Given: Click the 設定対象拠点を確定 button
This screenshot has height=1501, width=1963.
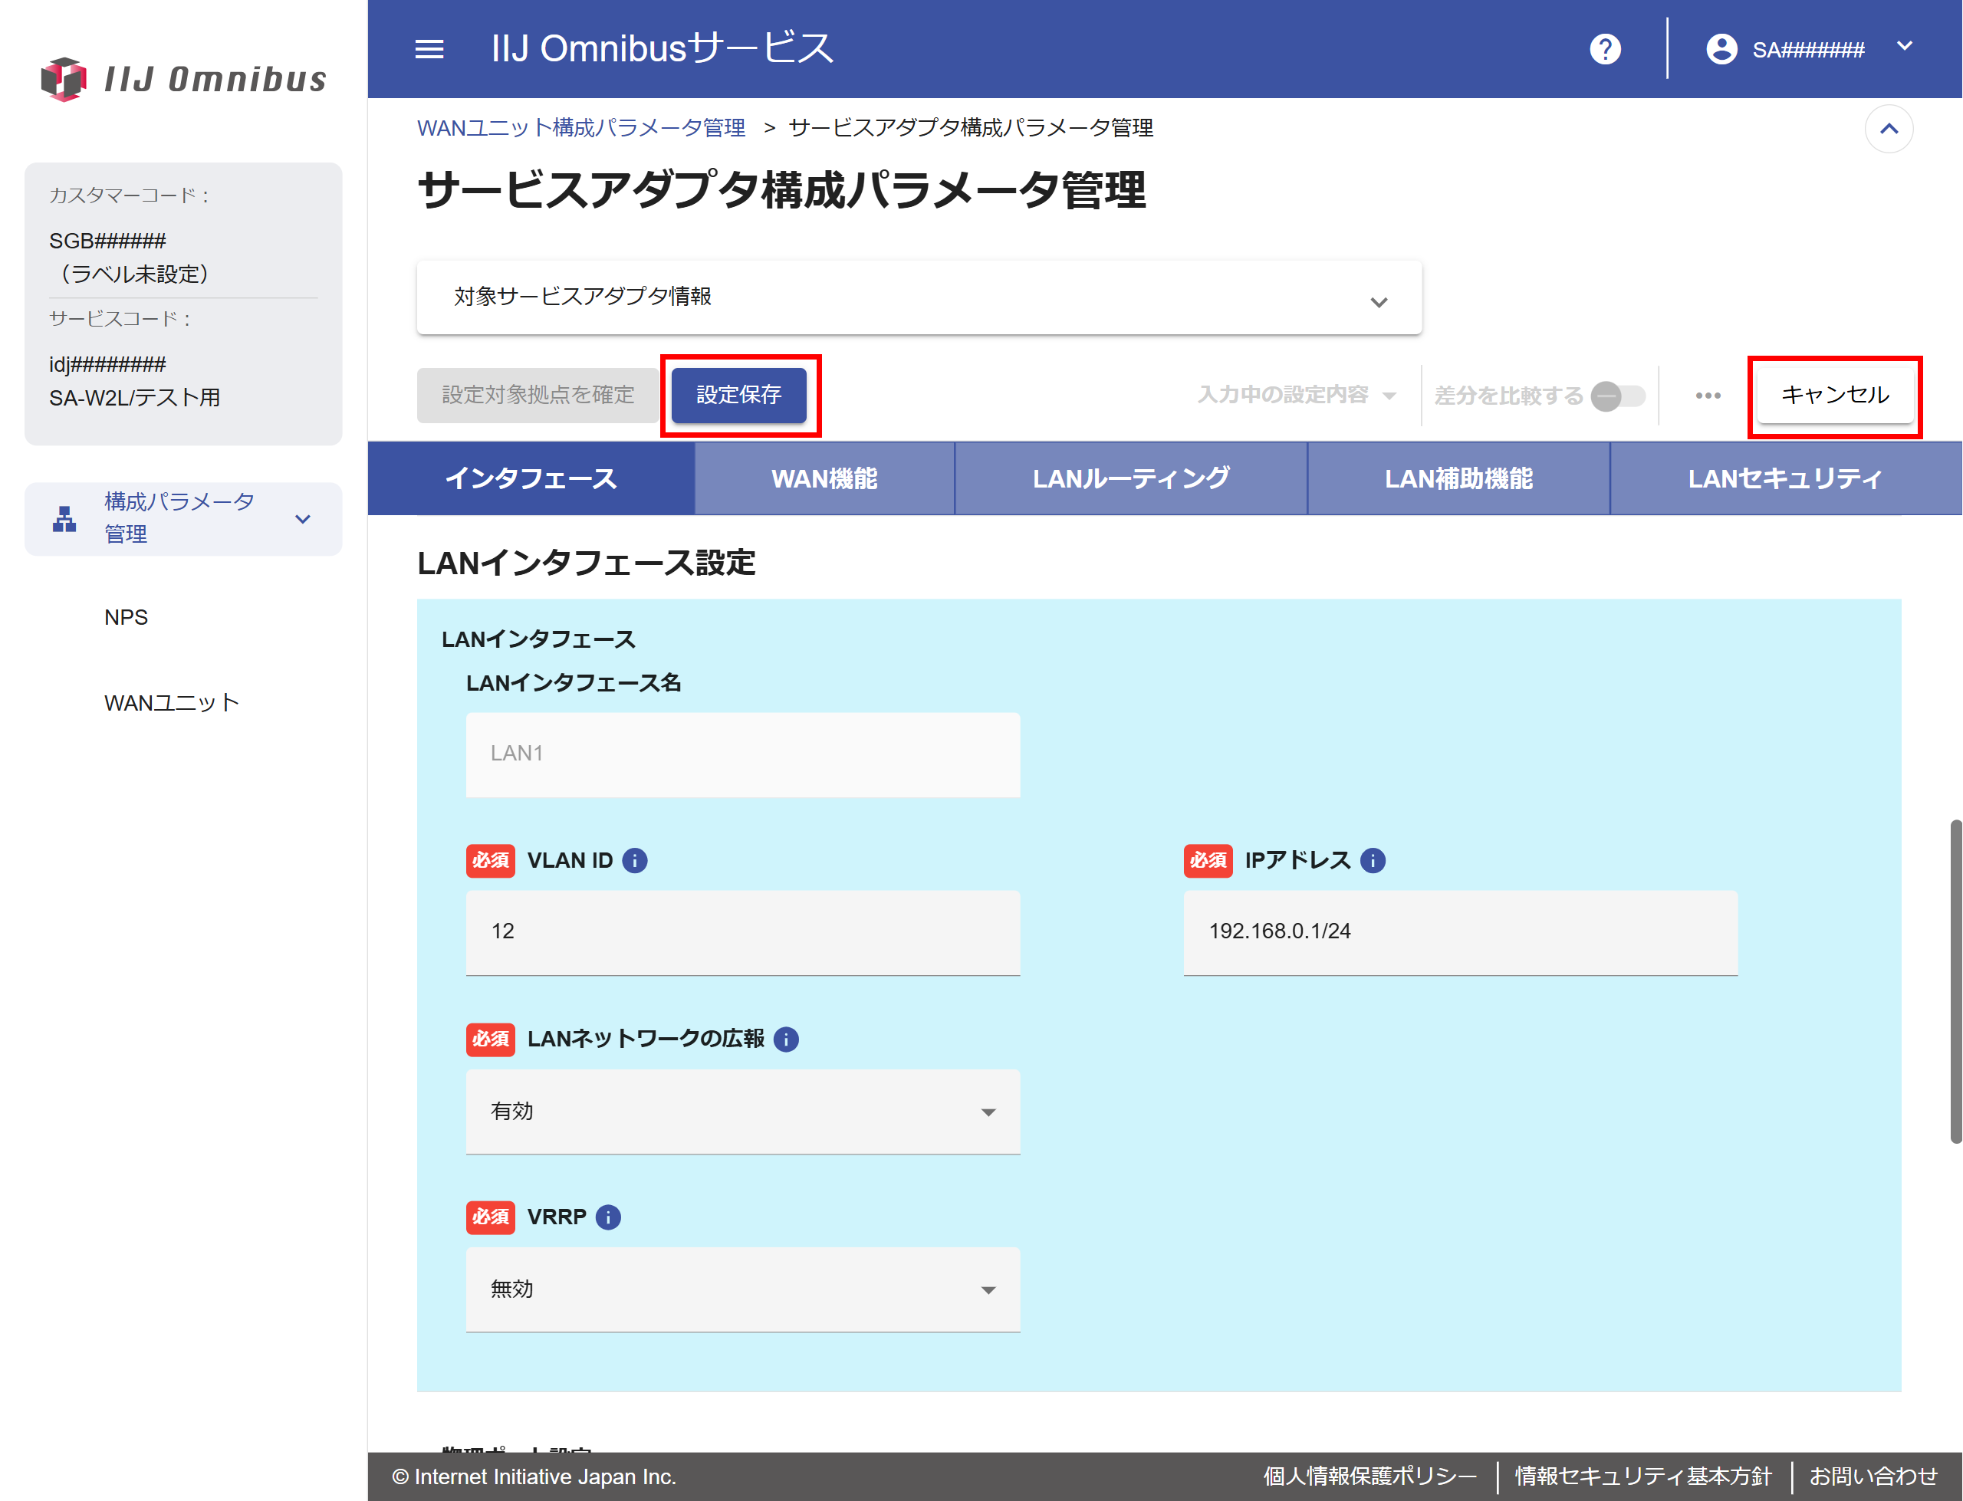Looking at the screenshot, I should [538, 395].
